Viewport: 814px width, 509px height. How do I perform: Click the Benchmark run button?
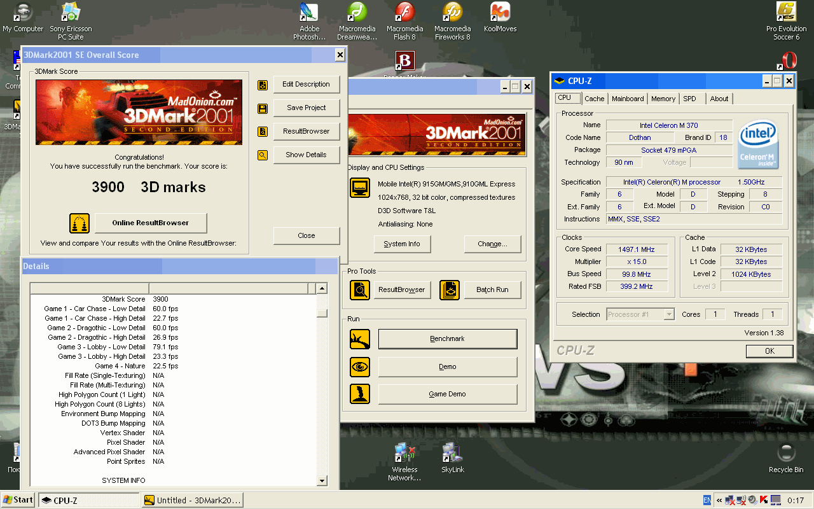point(448,339)
